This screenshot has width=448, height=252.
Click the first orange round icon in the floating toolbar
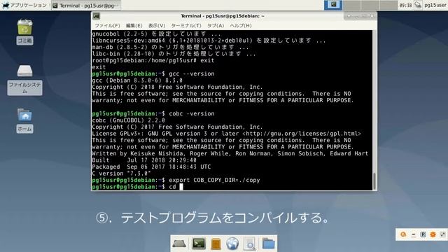point(403,234)
